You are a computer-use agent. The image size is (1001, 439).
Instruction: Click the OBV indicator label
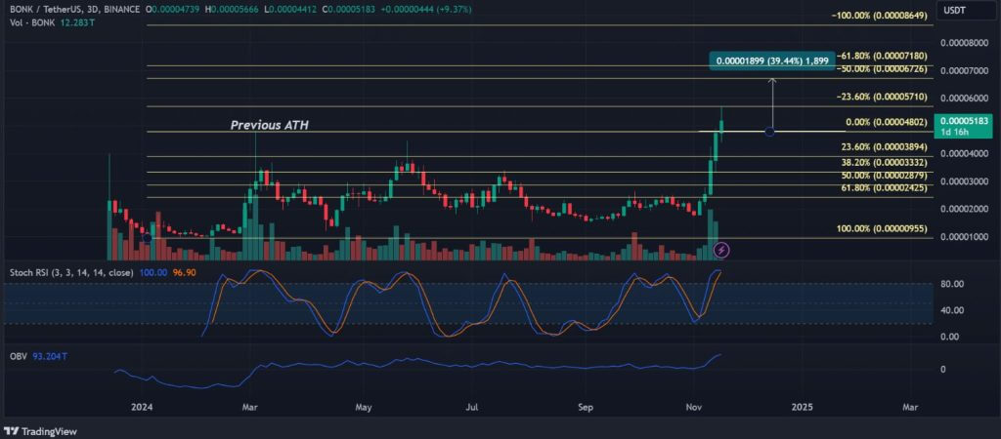[x=18, y=357]
